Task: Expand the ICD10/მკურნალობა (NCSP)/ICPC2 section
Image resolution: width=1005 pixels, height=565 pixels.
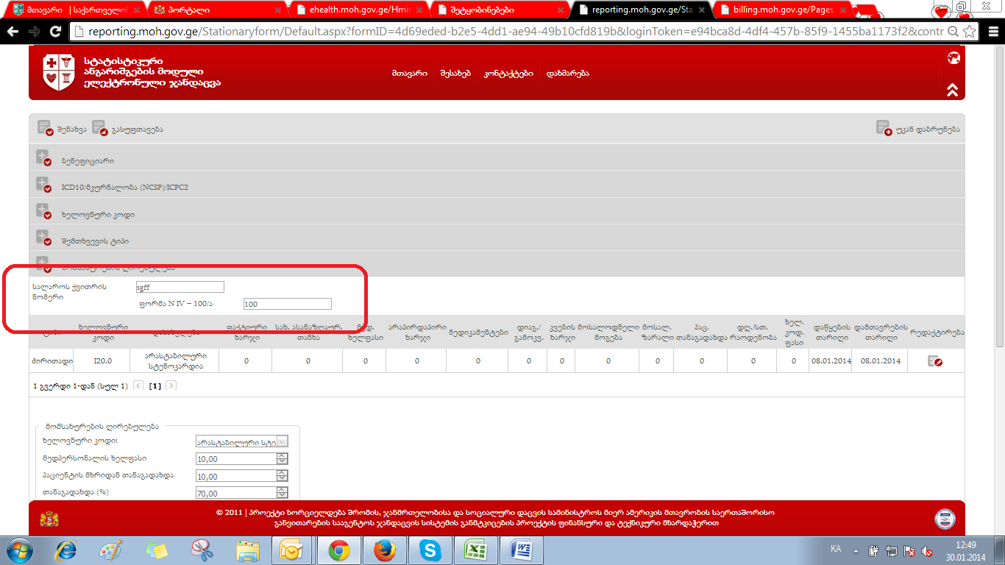Action: pos(43,185)
